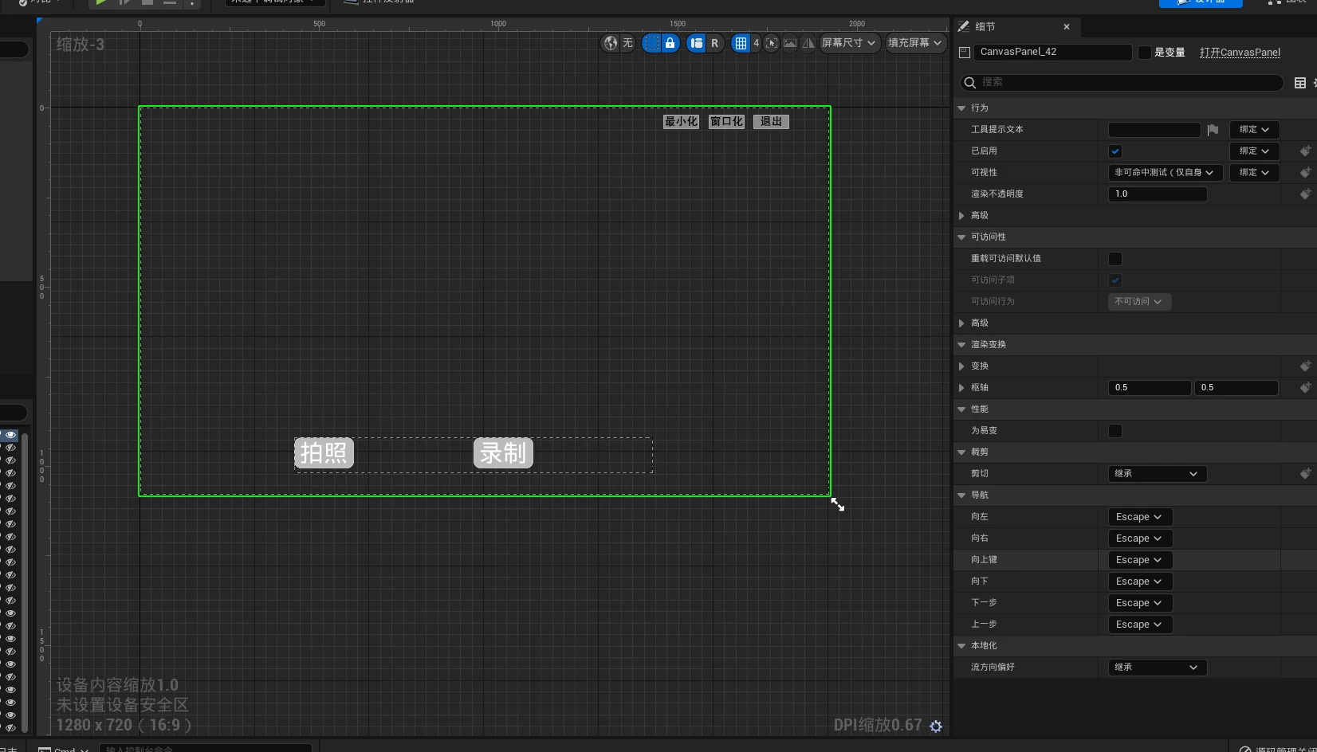Click the 工具提示文本 input field
This screenshot has height=752, width=1317.
(1154, 130)
